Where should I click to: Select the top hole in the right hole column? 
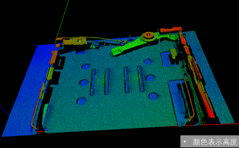[x=148, y=62]
